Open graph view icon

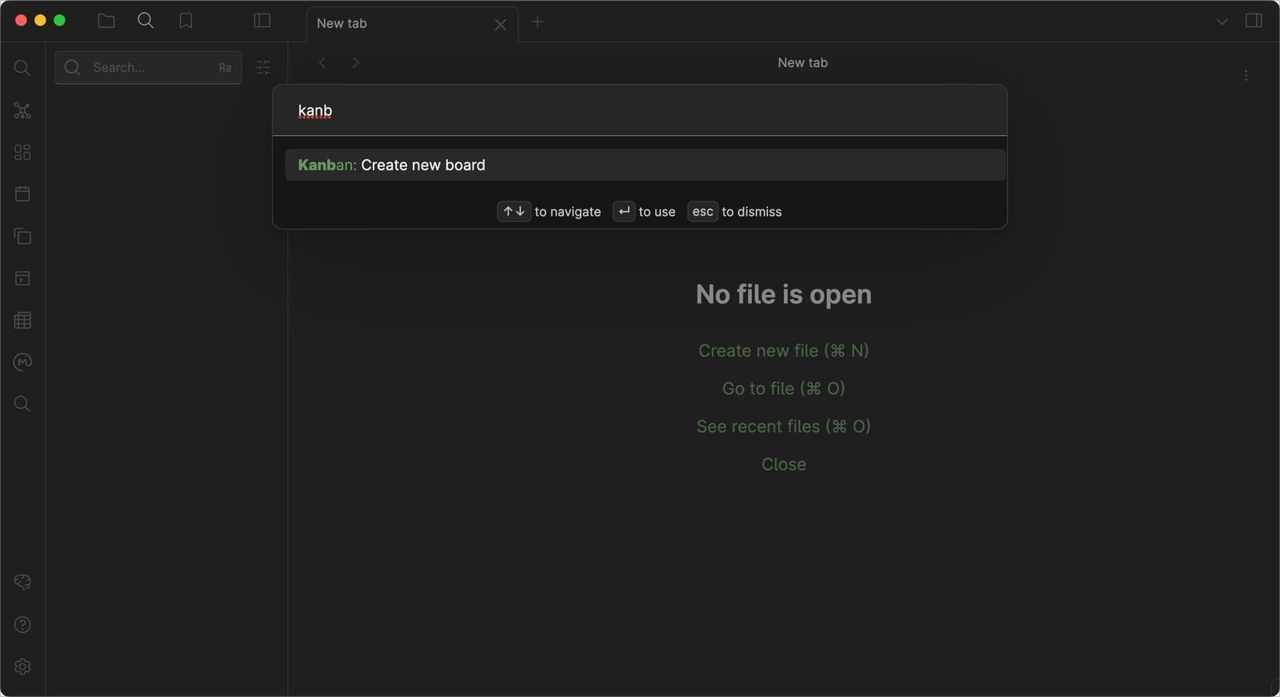click(22, 110)
